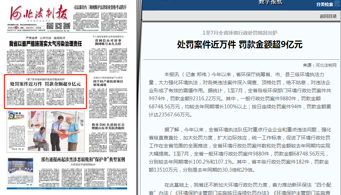The height and width of the screenshot is (195, 341).
Task: Click the third QR code under the masthead
Action: [x=67, y=26]
